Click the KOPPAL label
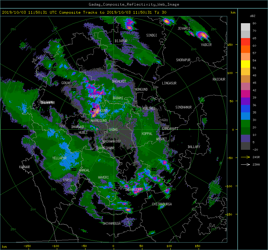This screenshot has height=250, width=268. (x=147, y=134)
